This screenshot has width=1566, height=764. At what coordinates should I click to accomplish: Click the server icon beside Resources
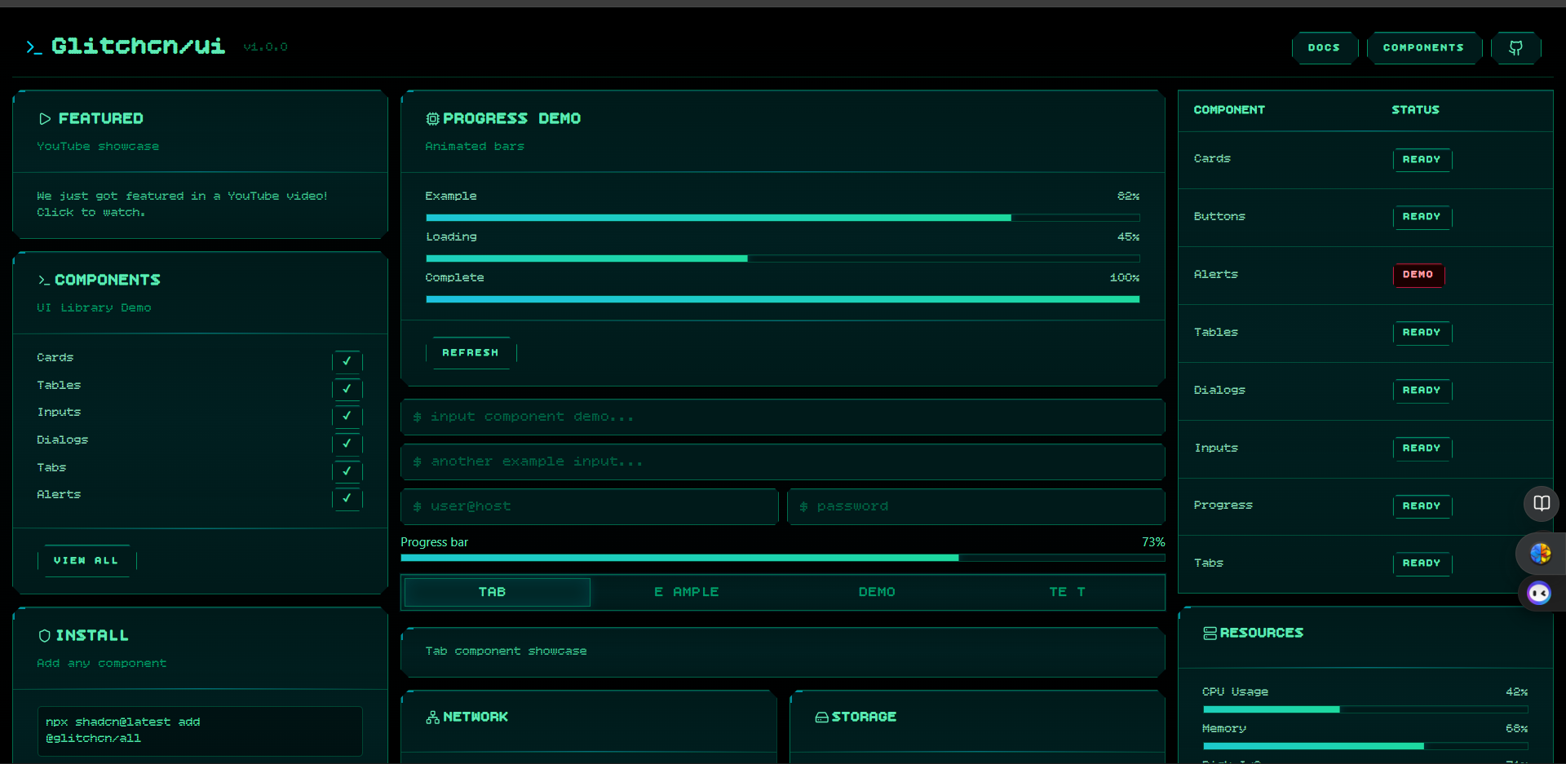(x=1210, y=634)
